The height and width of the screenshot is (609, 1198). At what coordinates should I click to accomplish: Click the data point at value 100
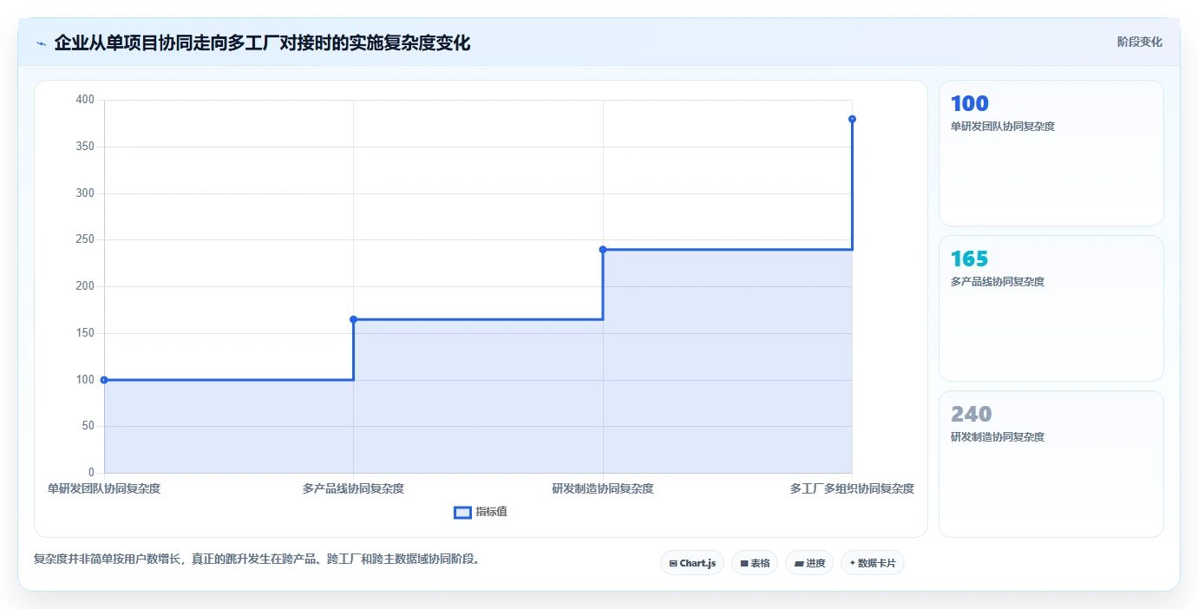[x=104, y=380]
